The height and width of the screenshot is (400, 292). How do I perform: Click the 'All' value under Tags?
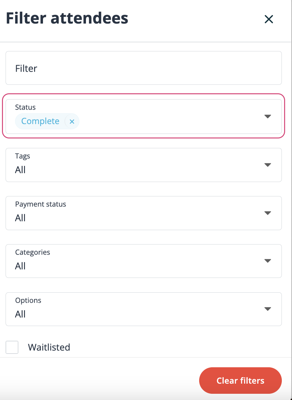coord(20,170)
